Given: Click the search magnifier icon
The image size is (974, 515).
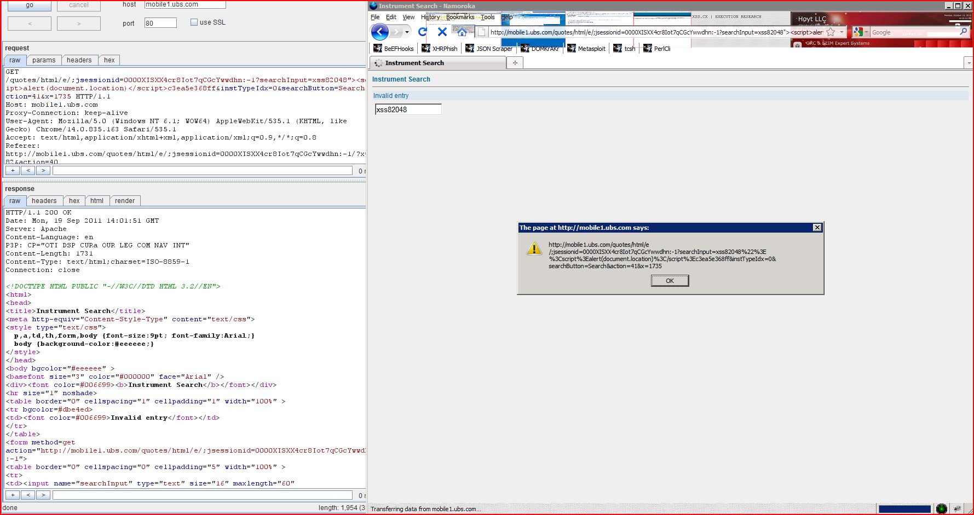Looking at the screenshot, I should coord(963,32).
